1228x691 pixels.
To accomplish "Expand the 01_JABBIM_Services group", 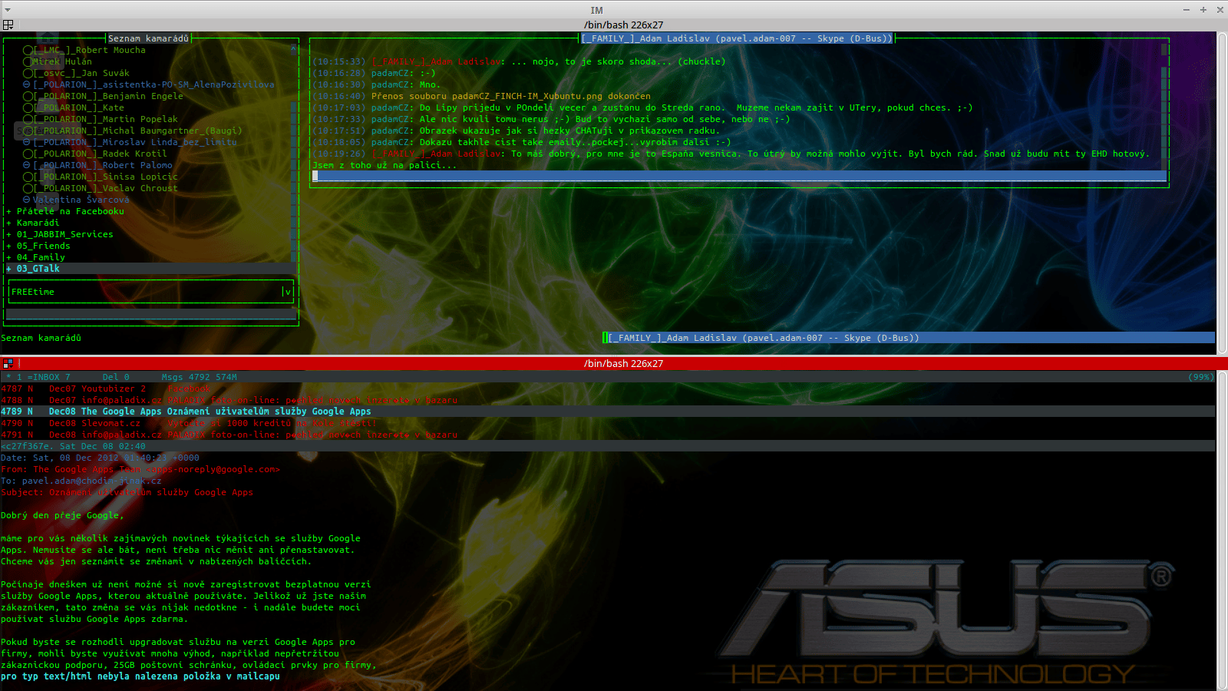I will [9, 234].
